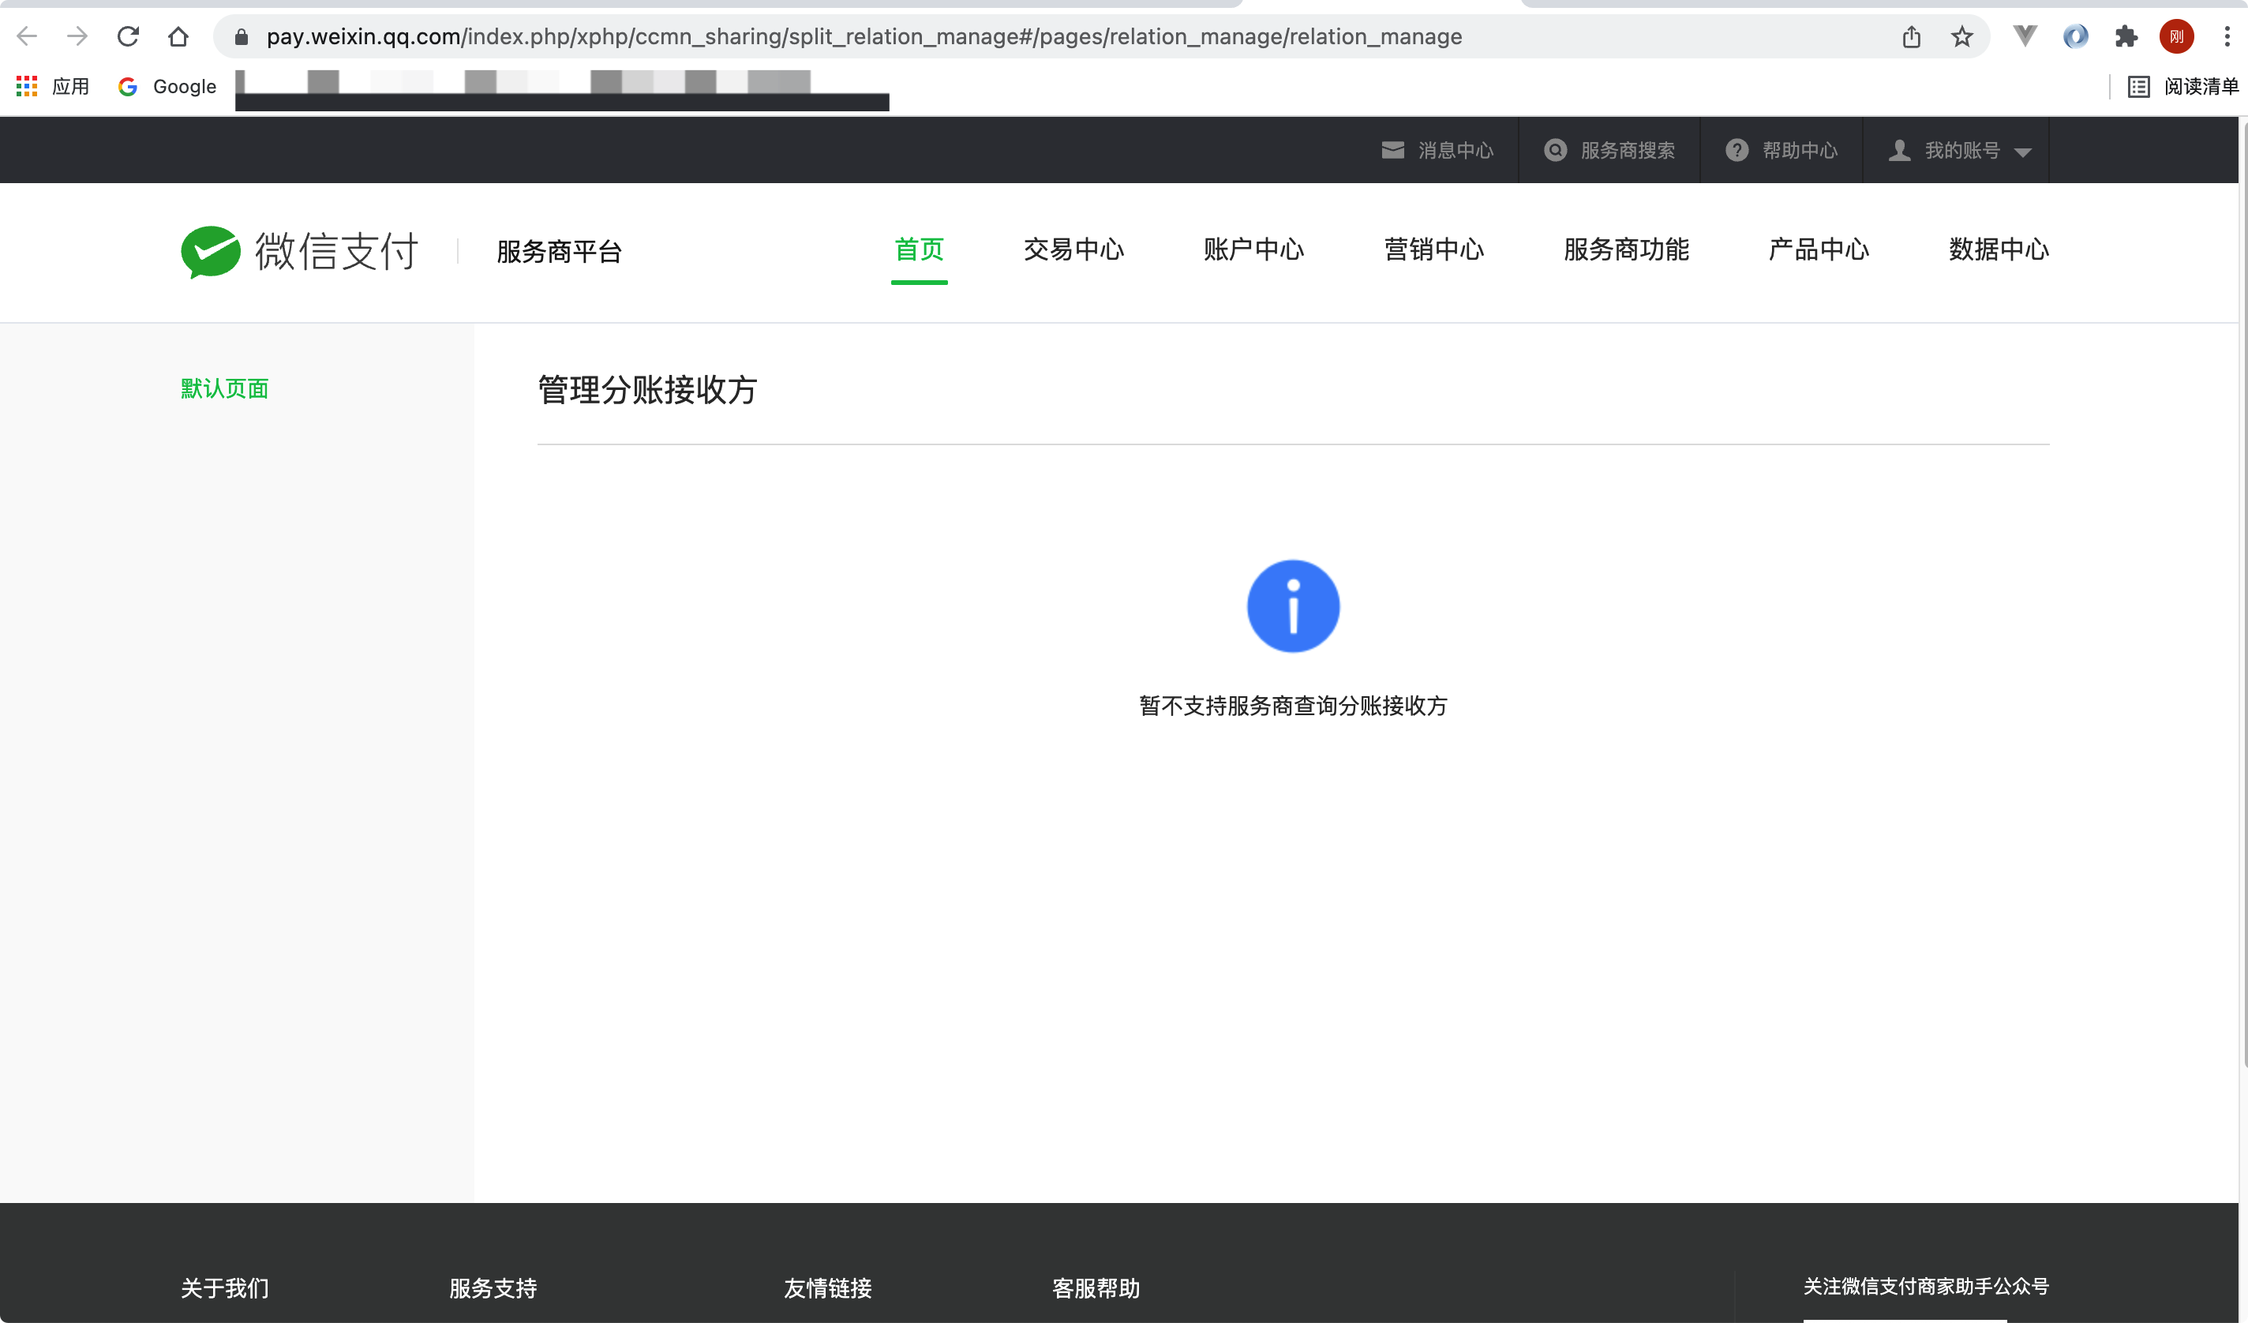Open the 营销中心 navigation tab

tap(1433, 249)
